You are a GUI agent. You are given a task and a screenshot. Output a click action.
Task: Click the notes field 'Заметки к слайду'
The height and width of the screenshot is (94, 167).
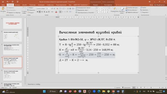[x=34, y=84]
